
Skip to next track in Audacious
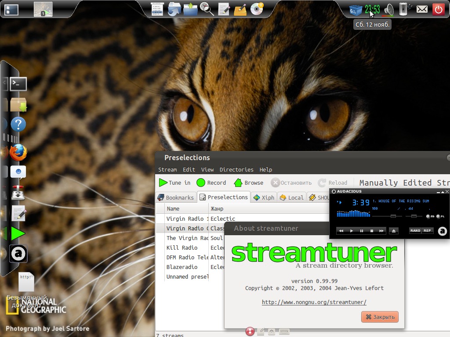tap(381, 231)
